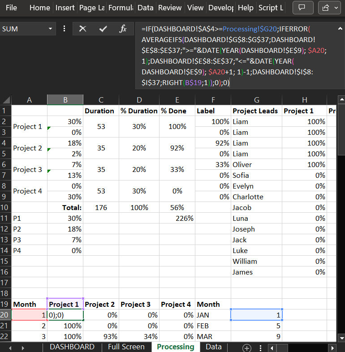Click cell G20 containing value 1
The image size is (345, 352).
click(256, 315)
